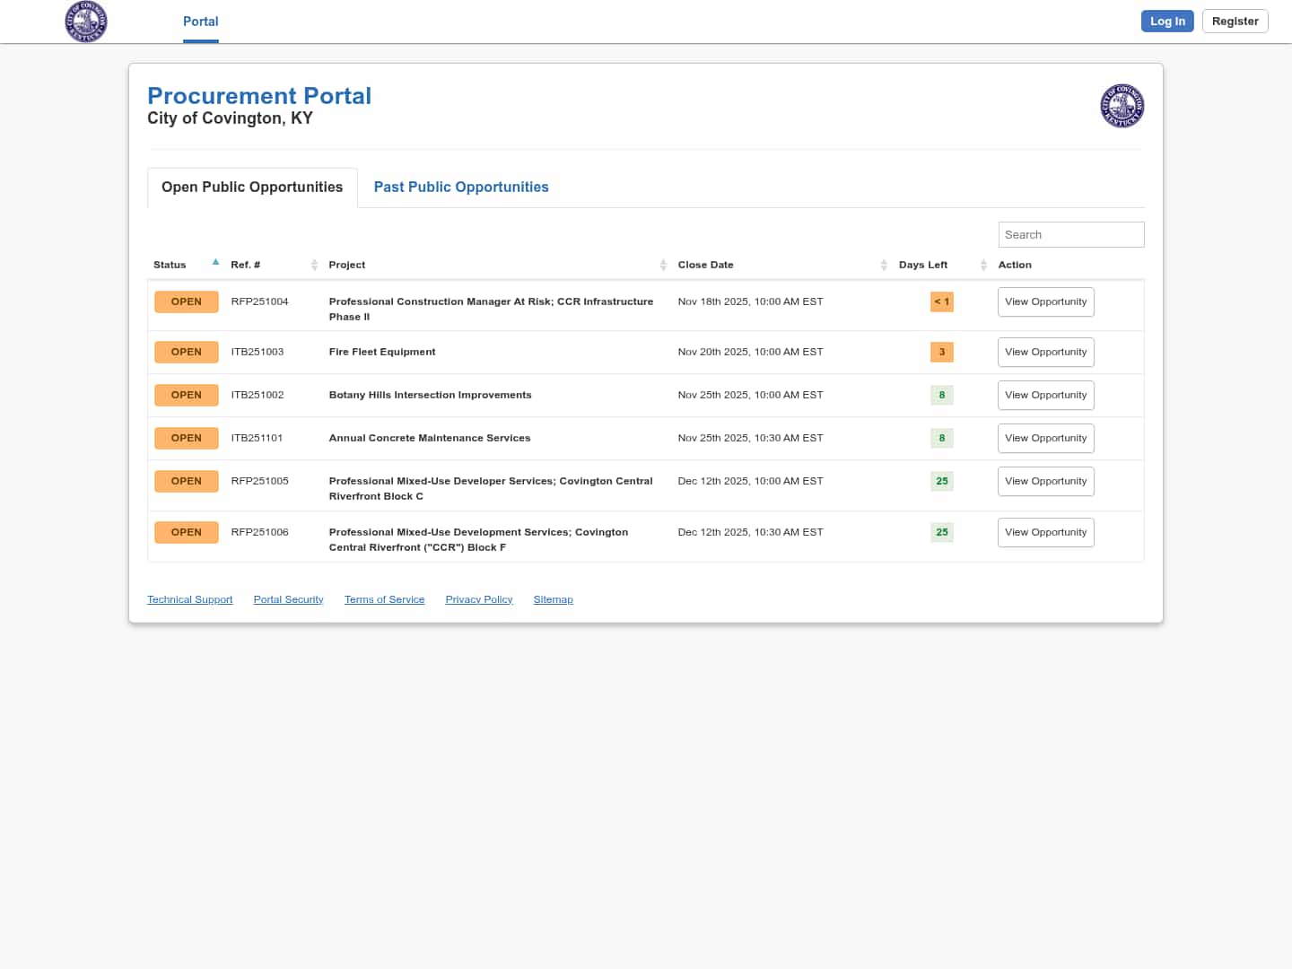This screenshot has height=969, width=1292.
Task: Sort table by Status column arrow
Action: point(215,263)
